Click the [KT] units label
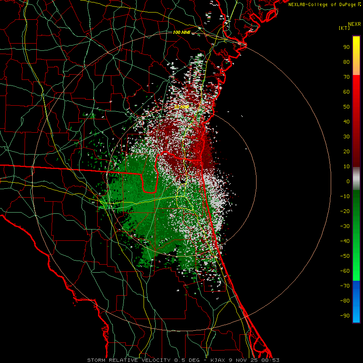This screenshot has height=363, width=363. [x=344, y=28]
